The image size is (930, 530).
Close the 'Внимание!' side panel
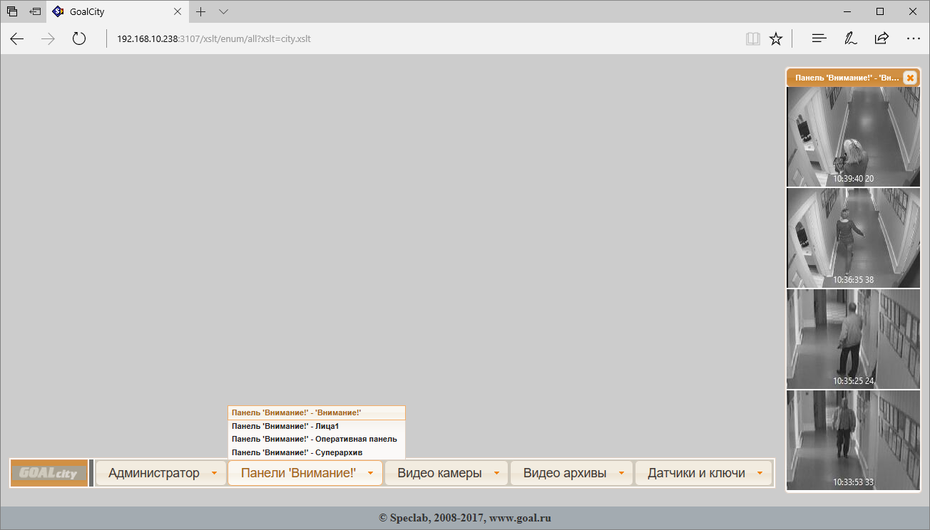[x=910, y=78]
